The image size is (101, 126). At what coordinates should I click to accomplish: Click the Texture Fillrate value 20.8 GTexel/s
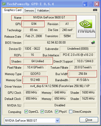click(83, 67)
